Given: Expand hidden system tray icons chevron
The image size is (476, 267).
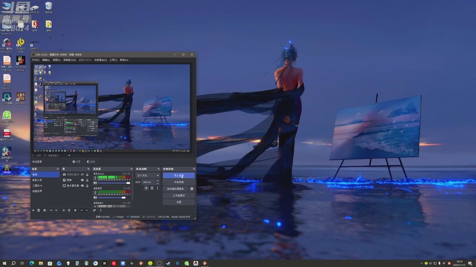Looking at the screenshot, I should click(421, 263).
